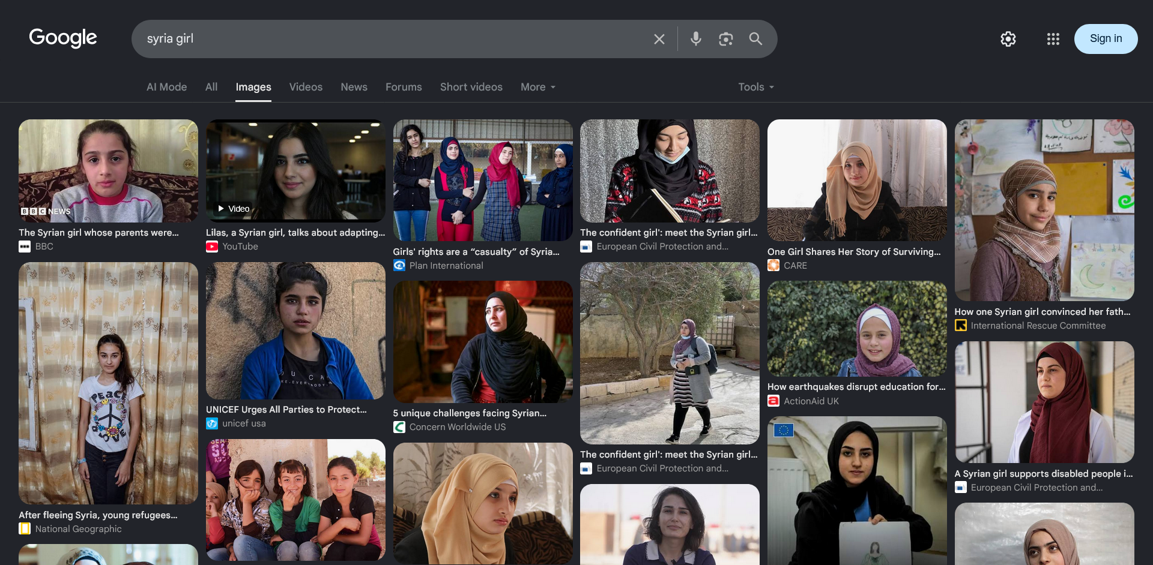Open the National Geographic Peace shirt thumbnail
Image resolution: width=1153 pixels, height=565 pixels.
point(108,383)
